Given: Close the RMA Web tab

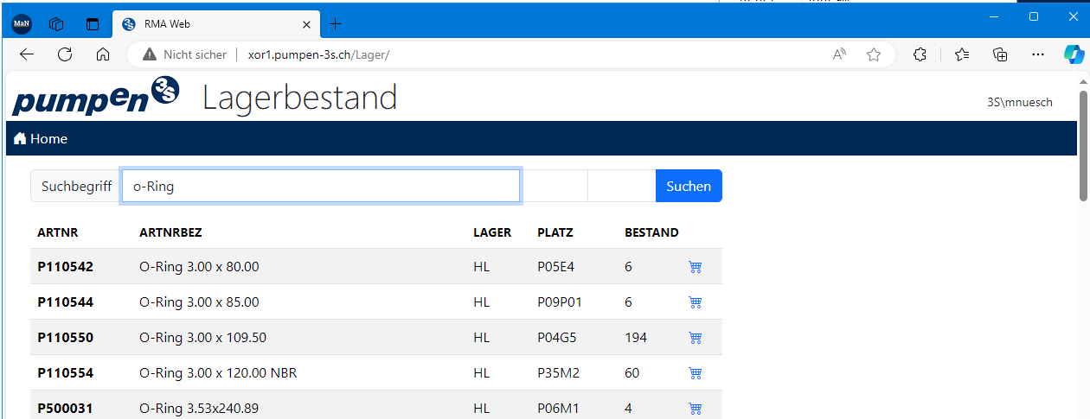Looking at the screenshot, I should click(x=305, y=23).
